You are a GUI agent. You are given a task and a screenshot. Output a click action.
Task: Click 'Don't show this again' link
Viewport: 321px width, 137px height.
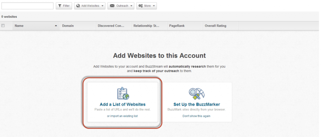pyautogui.click(x=196, y=116)
